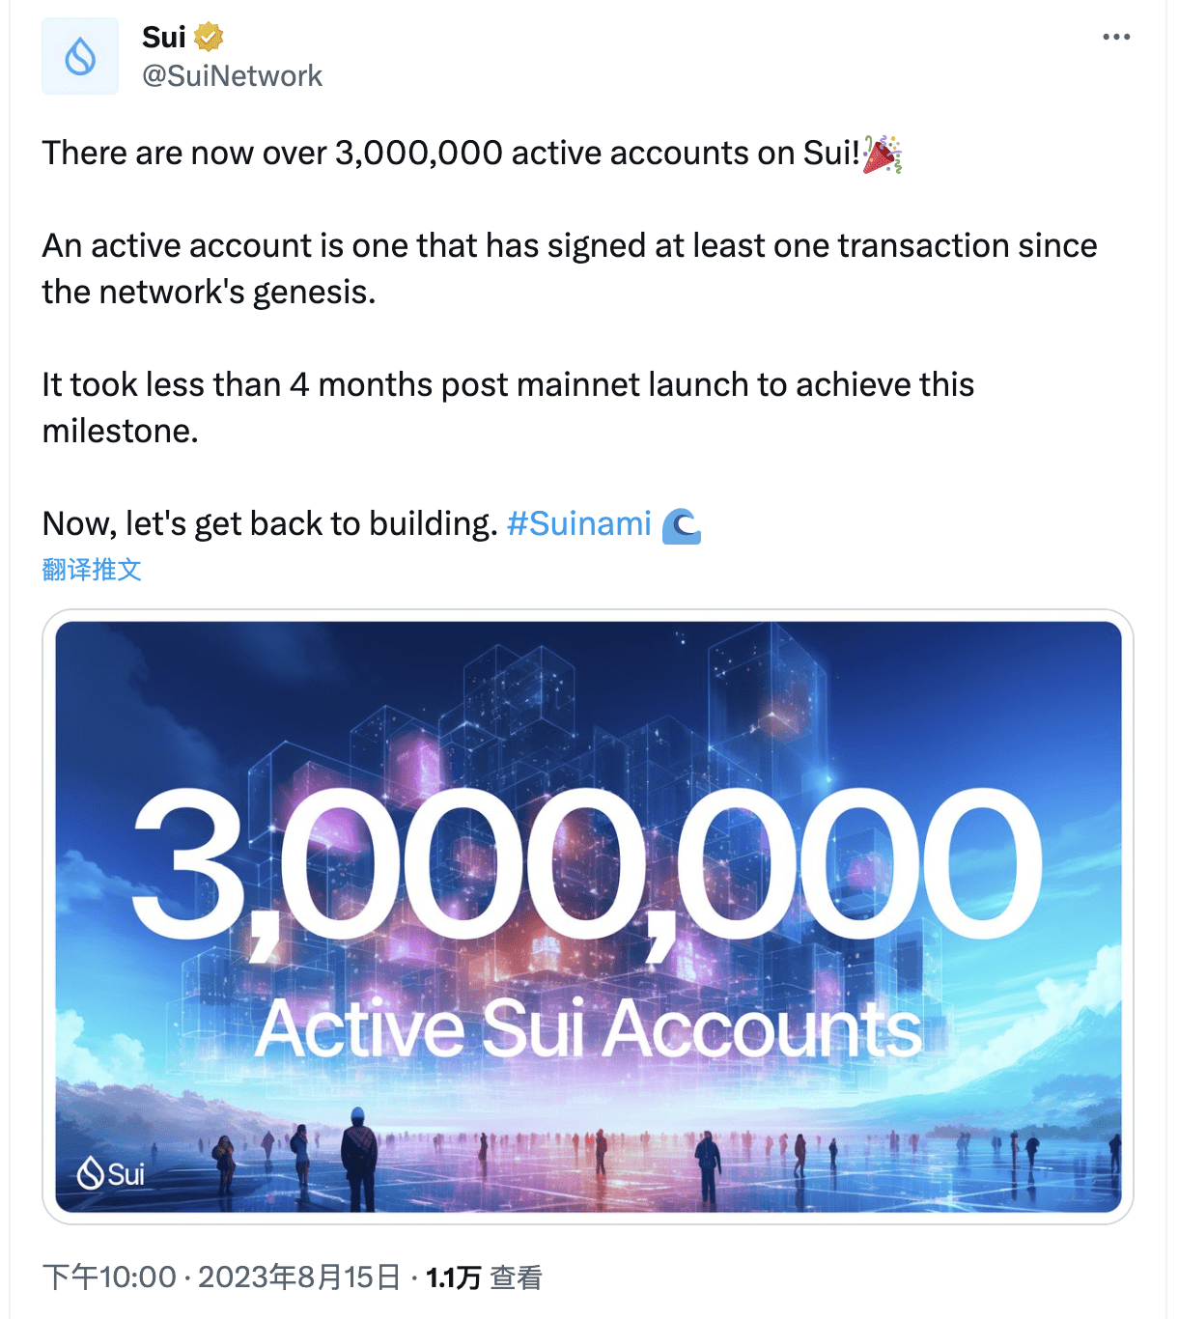Image resolution: width=1178 pixels, height=1319 pixels.
Task: Click the Sui profile avatar
Action: [80, 56]
